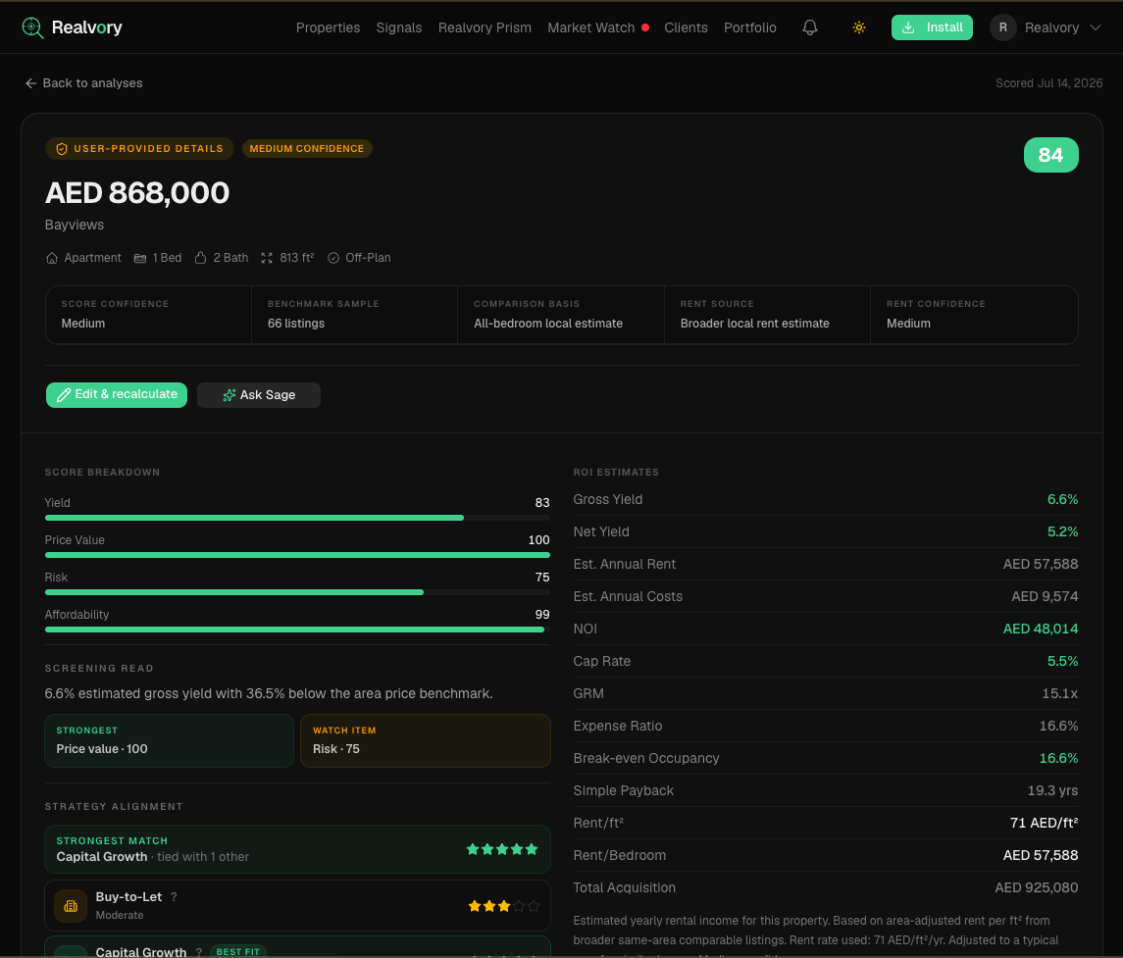Open the Signals menu
Screen dimensions: 1123x958
click(x=399, y=27)
